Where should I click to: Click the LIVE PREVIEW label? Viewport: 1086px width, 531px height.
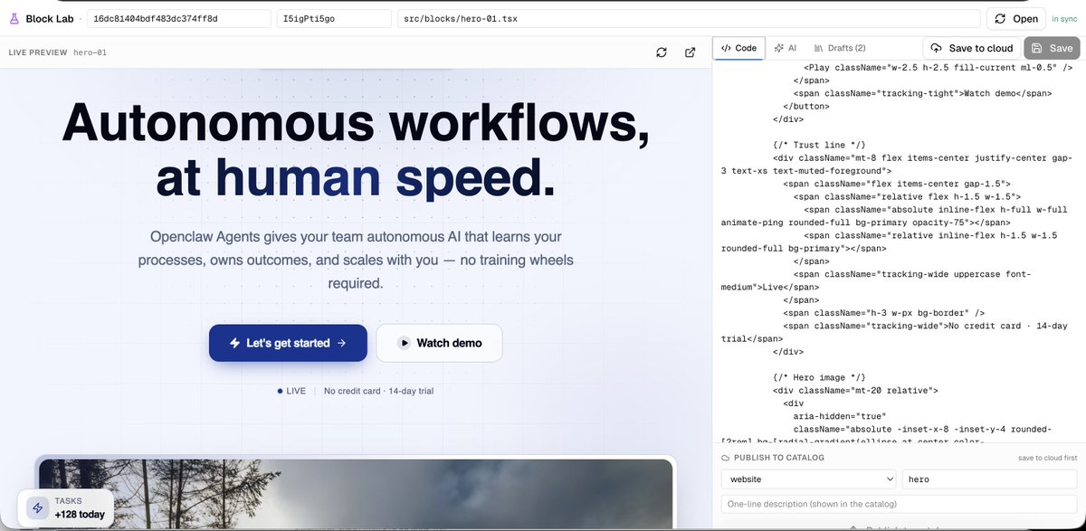(38, 52)
